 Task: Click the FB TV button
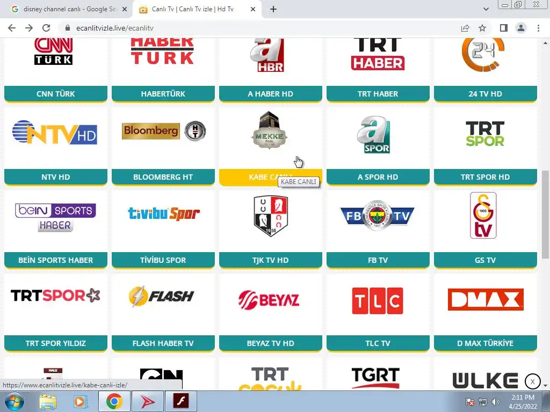[x=378, y=260]
